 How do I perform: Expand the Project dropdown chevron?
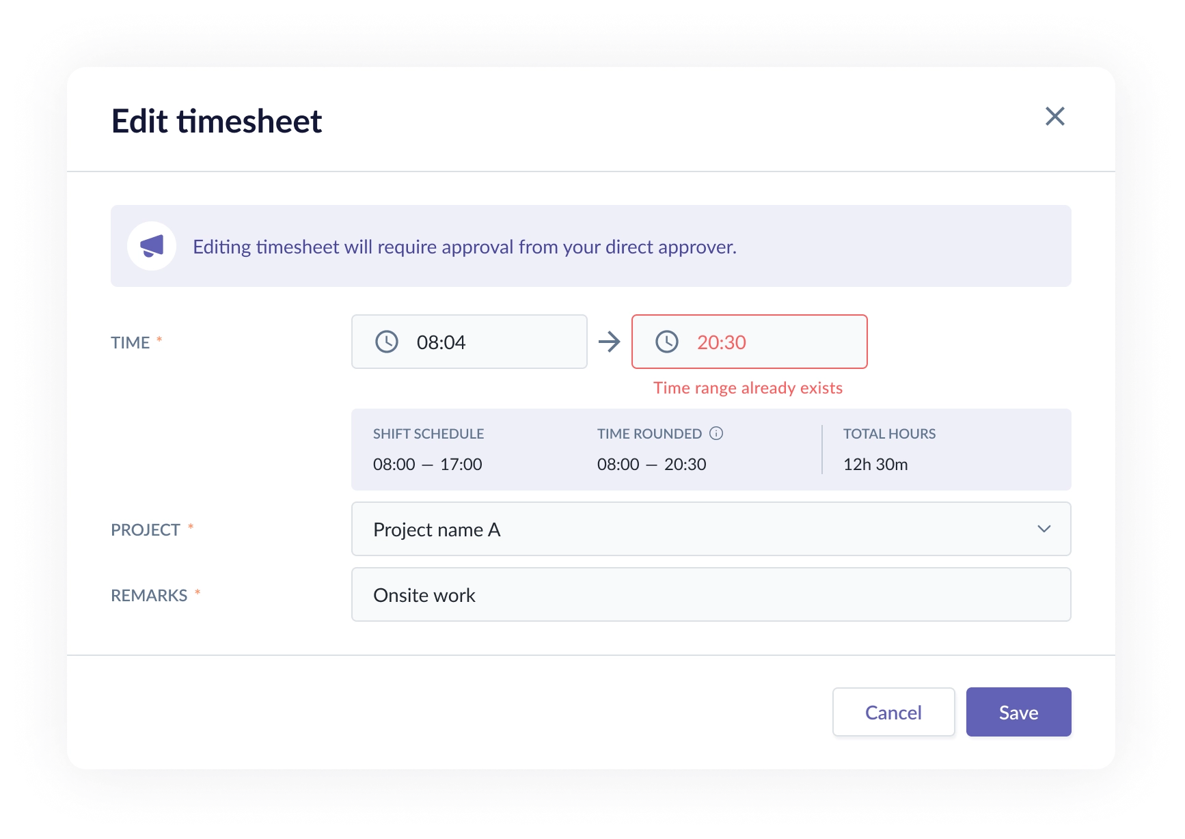point(1044,529)
